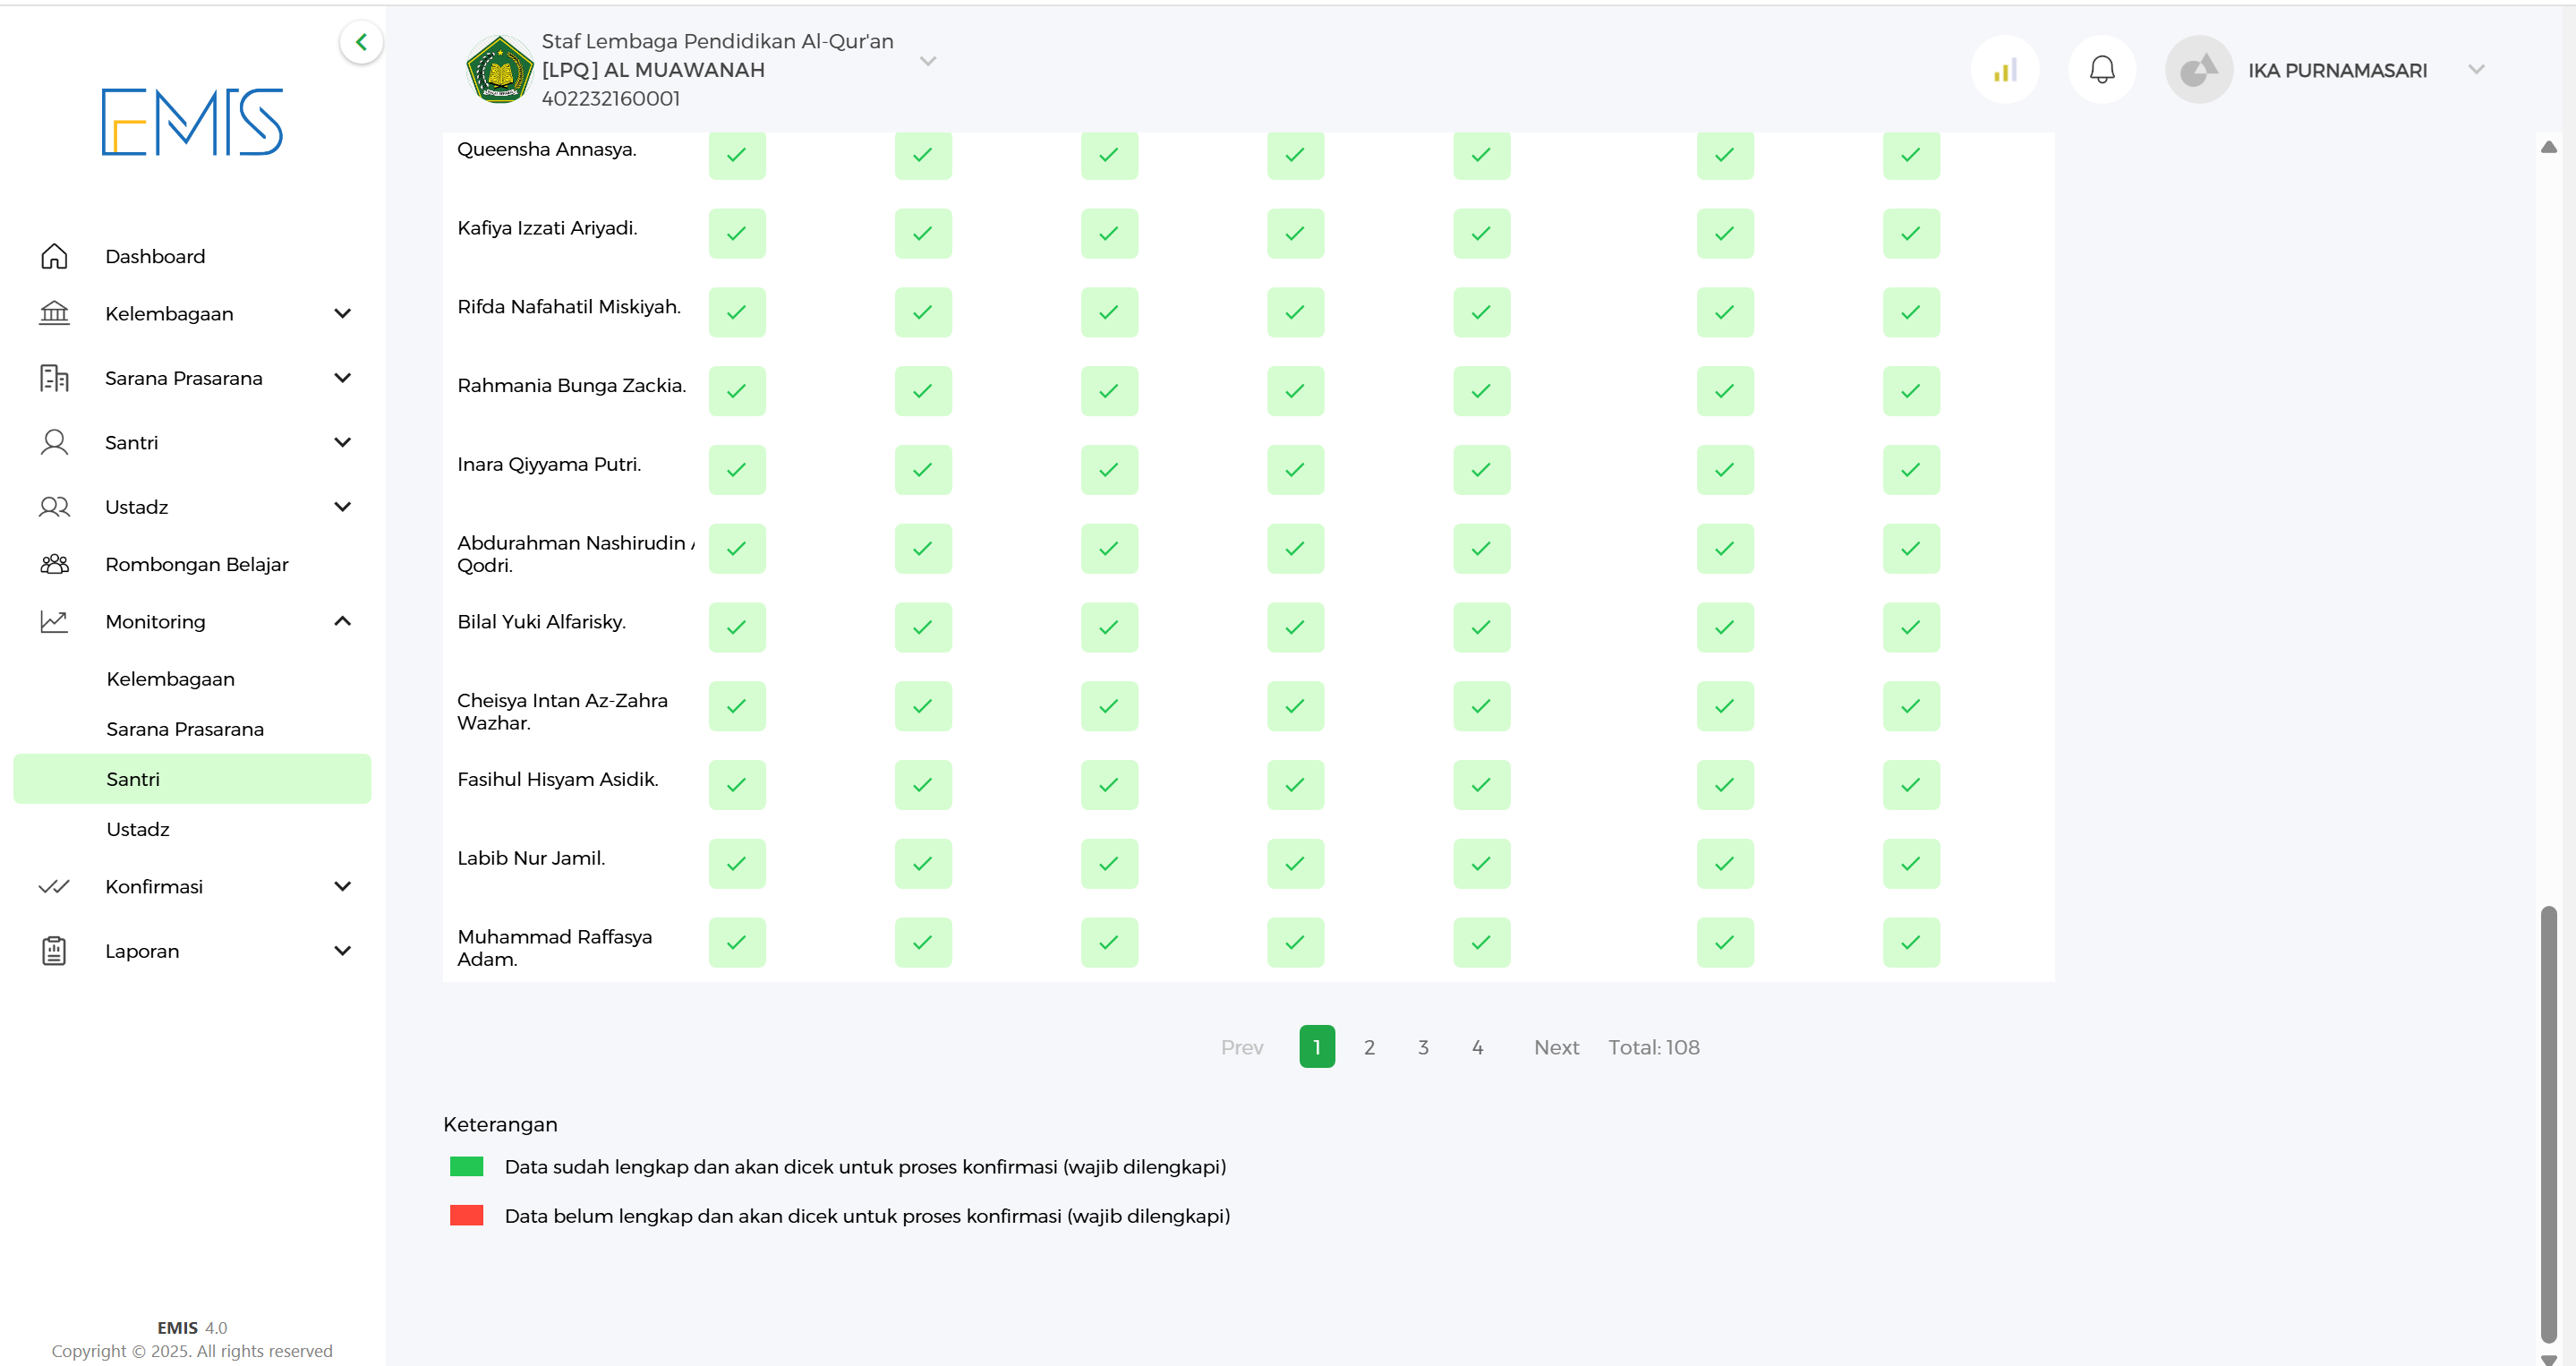The width and height of the screenshot is (2576, 1366).
Task: Click the user avatar picture
Action: tap(2198, 69)
